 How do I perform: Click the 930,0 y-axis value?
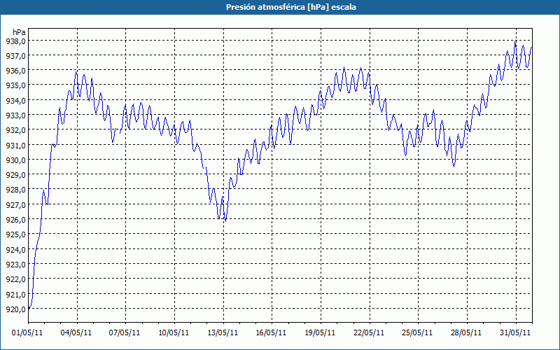click(15, 160)
